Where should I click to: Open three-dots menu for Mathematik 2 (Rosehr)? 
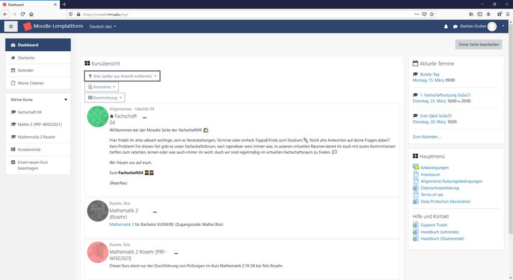155,213
